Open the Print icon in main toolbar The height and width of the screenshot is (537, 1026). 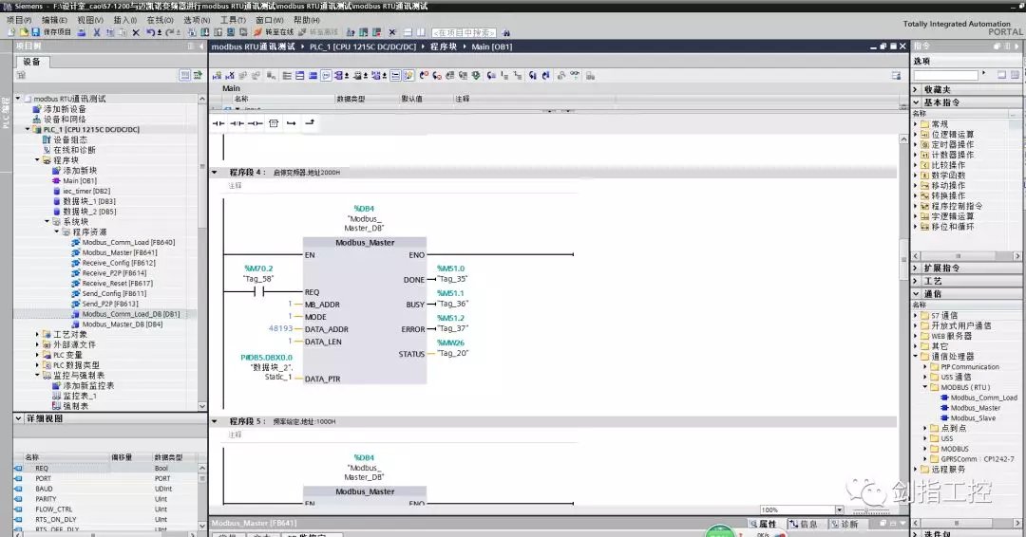[82, 32]
